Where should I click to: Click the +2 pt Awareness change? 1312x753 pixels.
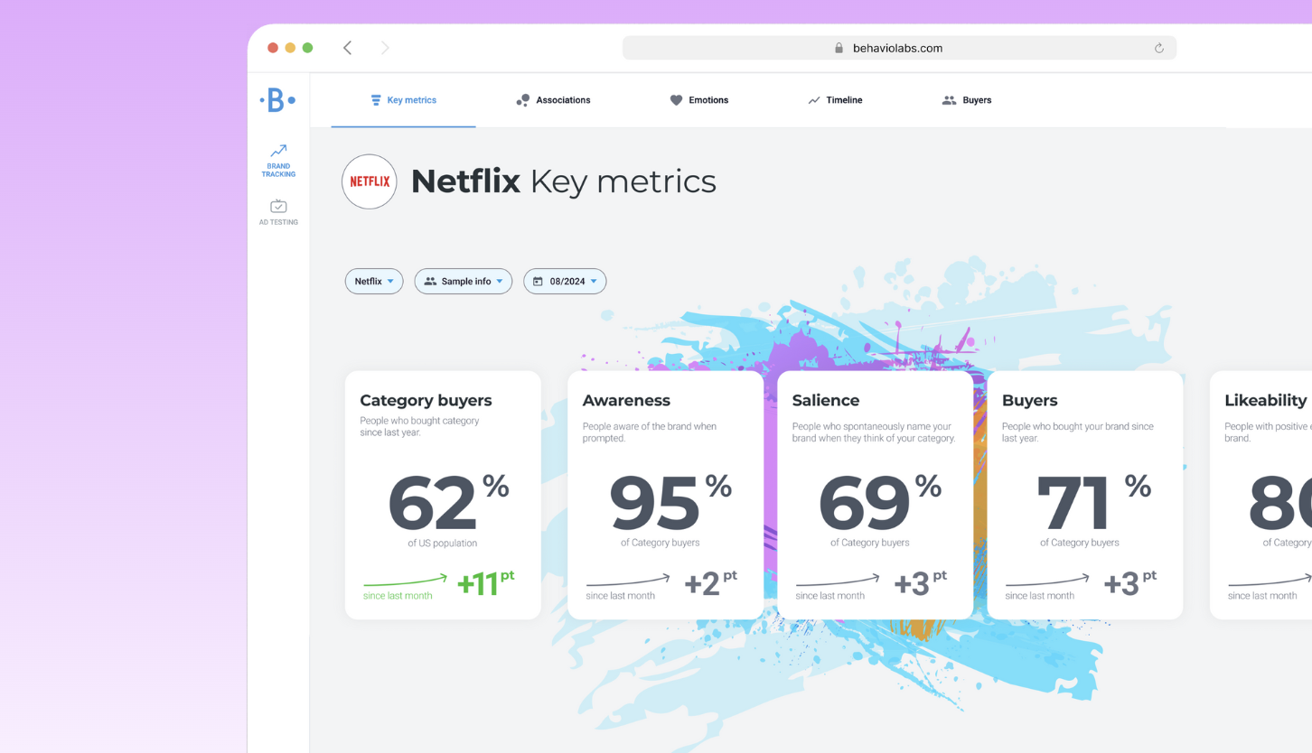click(710, 583)
